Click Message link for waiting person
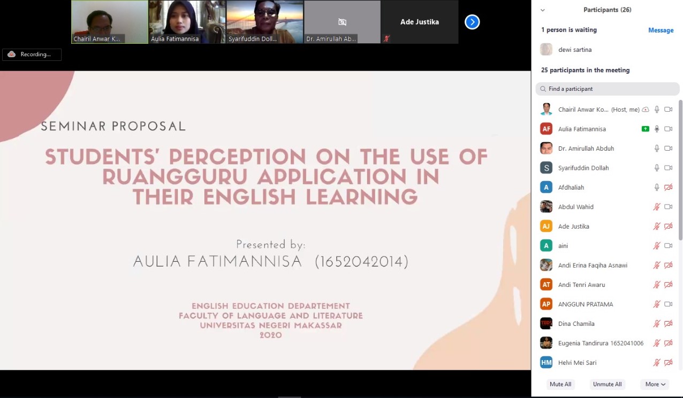The image size is (683, 398). tap(661, 30)
